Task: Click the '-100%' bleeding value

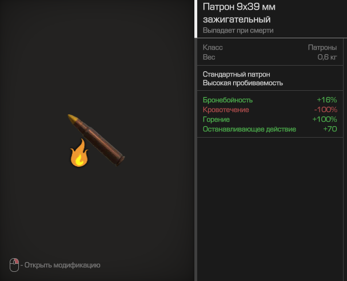Action: (325, 110)
